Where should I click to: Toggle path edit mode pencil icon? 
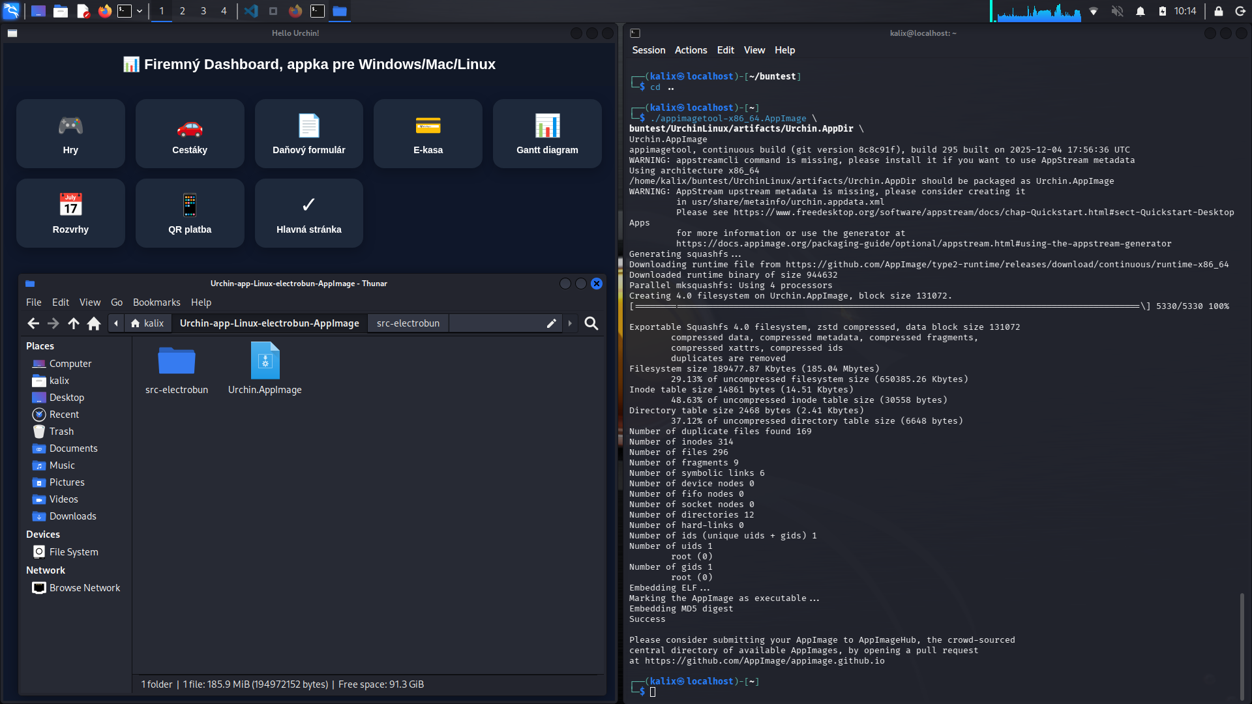[x=551, y=323]
